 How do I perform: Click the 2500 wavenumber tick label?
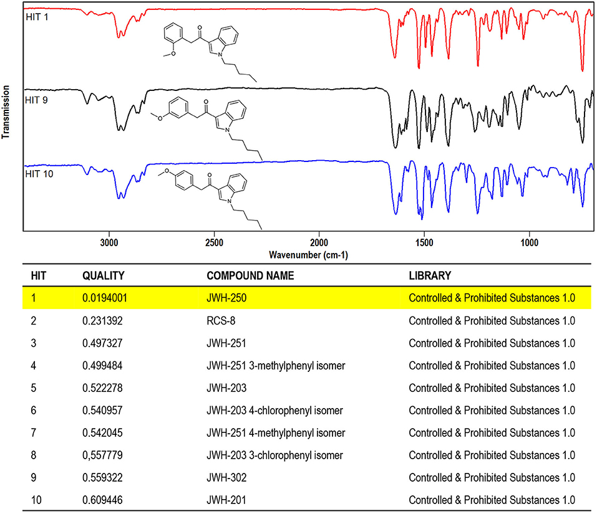214,242
